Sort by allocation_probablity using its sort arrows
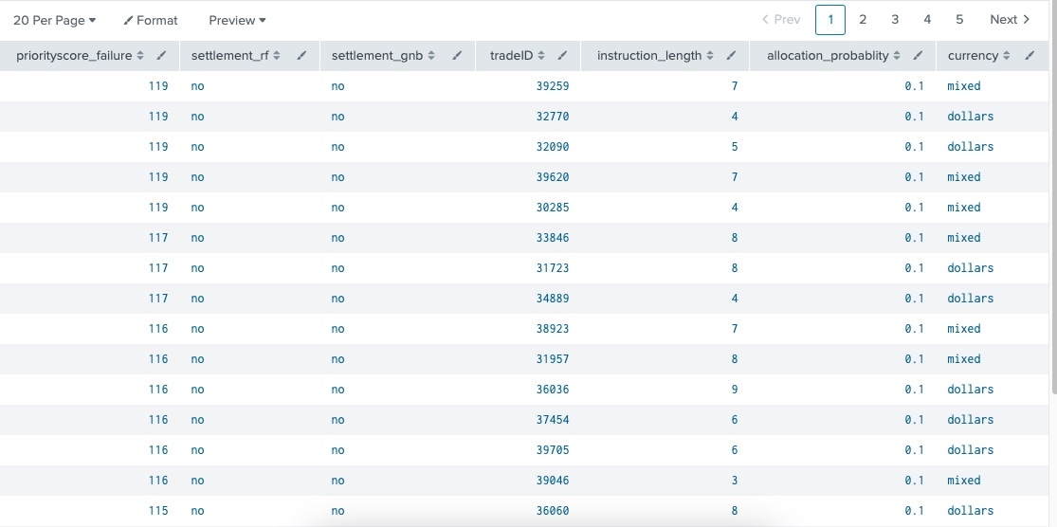The width and height of the screenshot is (1057, 527). point(897,56)
